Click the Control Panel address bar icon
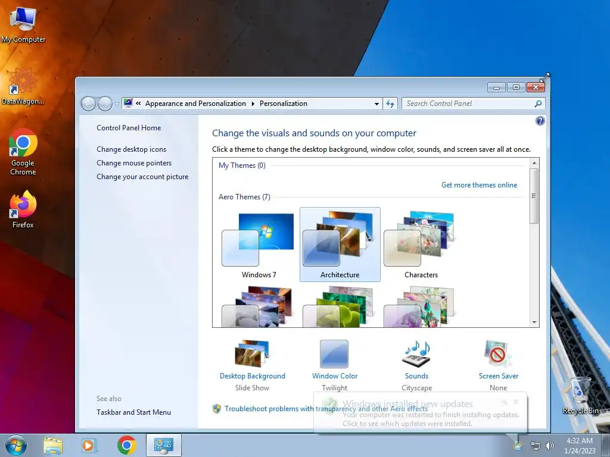This screenshot has height=457, width=610. coord(127,104)
